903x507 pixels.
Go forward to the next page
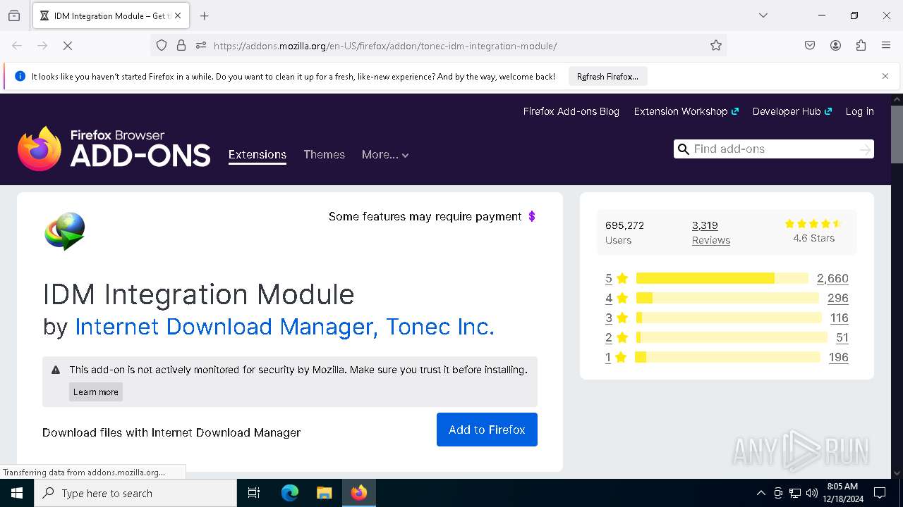[x=42, y=46]
